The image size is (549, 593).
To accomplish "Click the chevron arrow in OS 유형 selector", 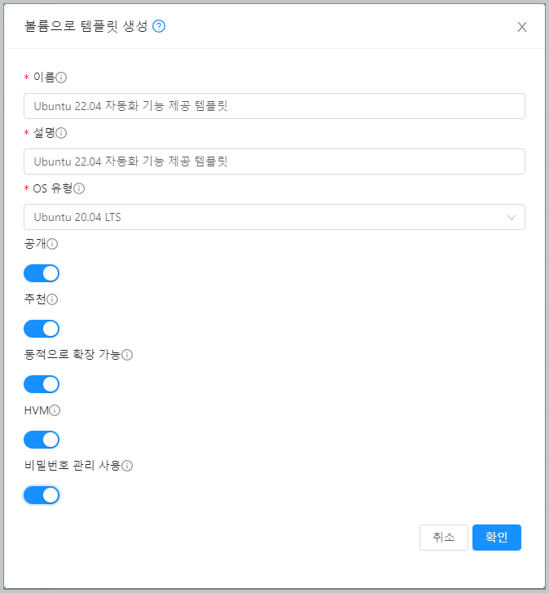I will [512, 217].
